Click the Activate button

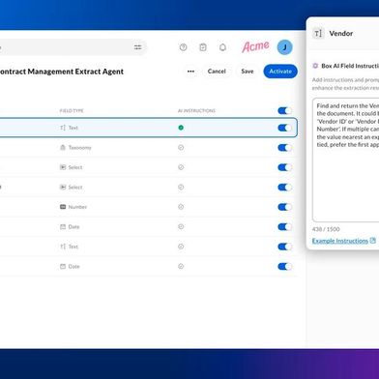pos(280,72)
